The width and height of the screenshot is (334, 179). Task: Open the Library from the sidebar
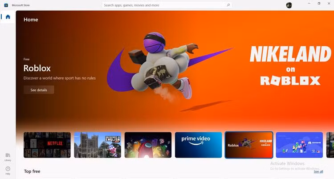coord(8,156)
